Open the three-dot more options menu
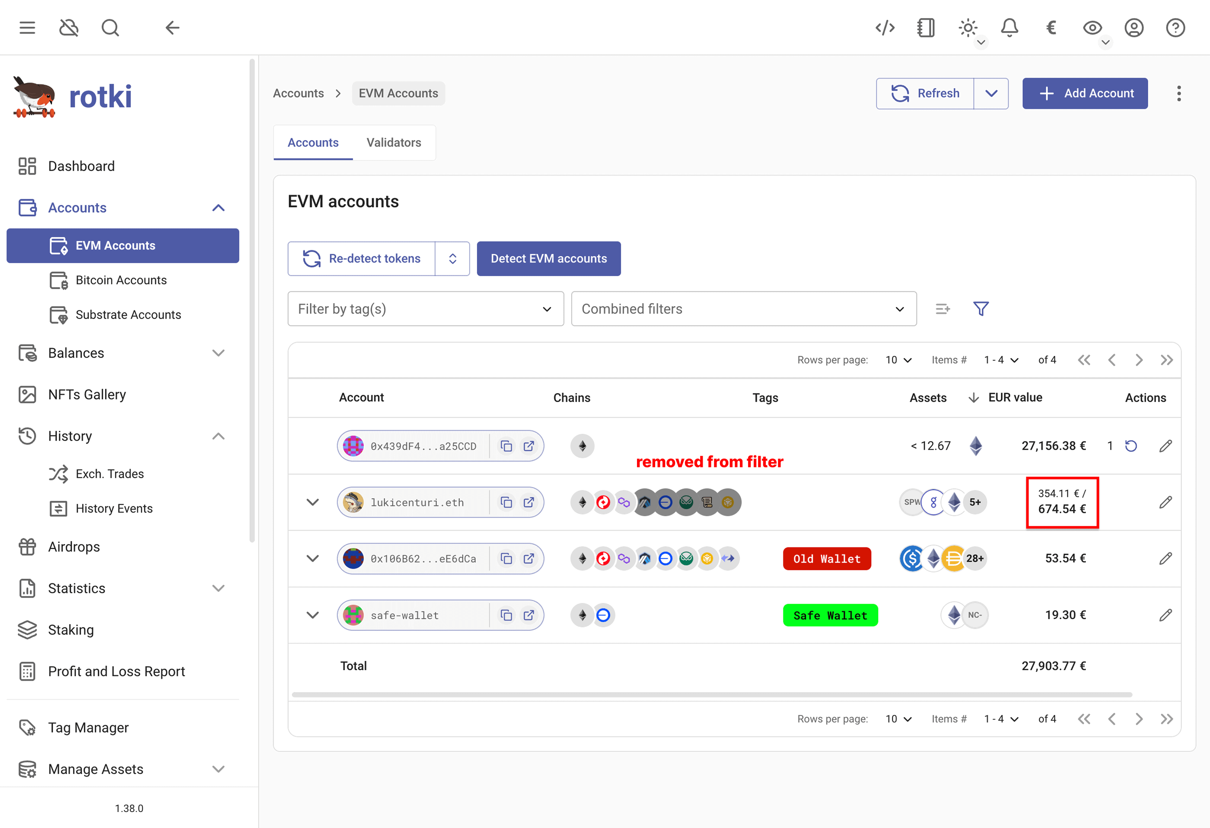 (1179, 93)
